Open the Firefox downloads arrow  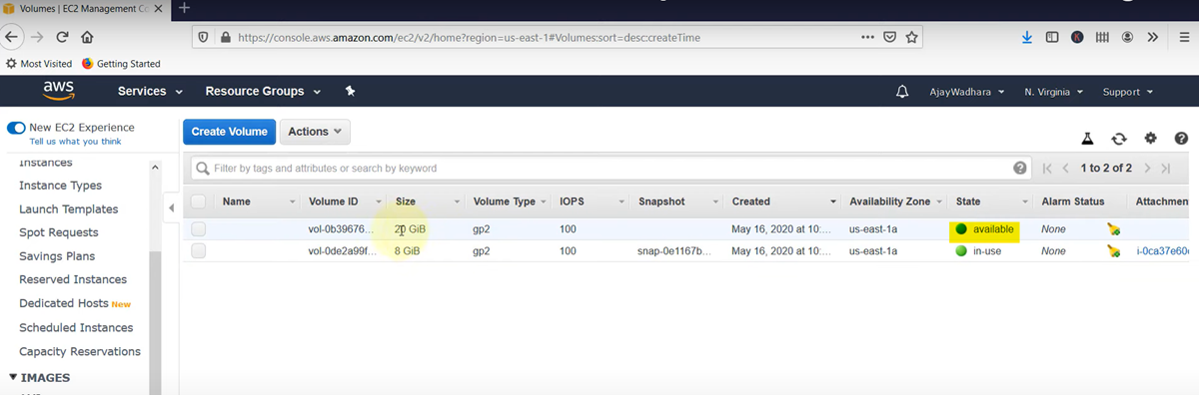pos(1027,37)
